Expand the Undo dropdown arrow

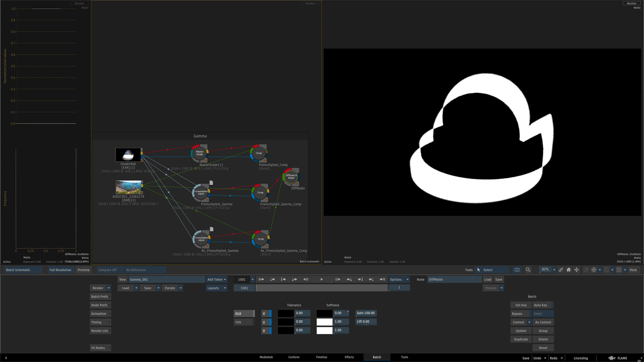545,358
